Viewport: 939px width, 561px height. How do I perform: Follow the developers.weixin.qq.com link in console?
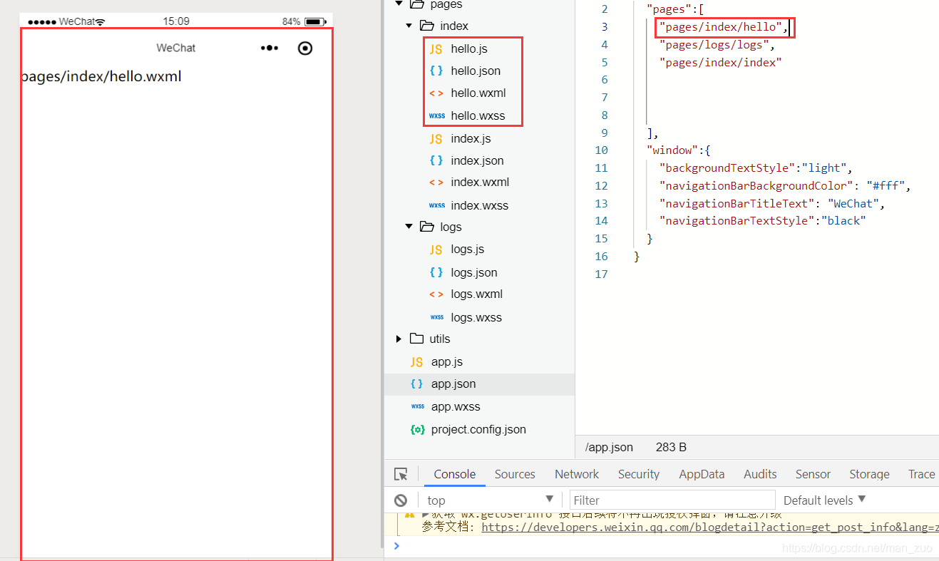pyautogui.click(x=710, y=527)
